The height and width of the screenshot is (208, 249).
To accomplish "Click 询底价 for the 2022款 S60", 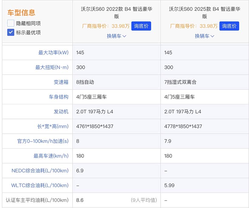I will tap(141, 26).
